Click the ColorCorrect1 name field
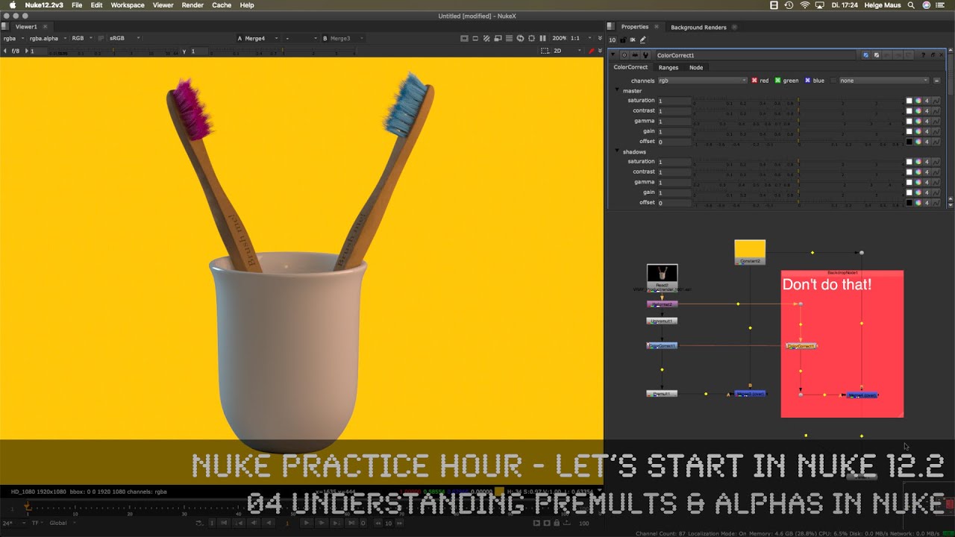955x537 pixels. tap(756, 55)
